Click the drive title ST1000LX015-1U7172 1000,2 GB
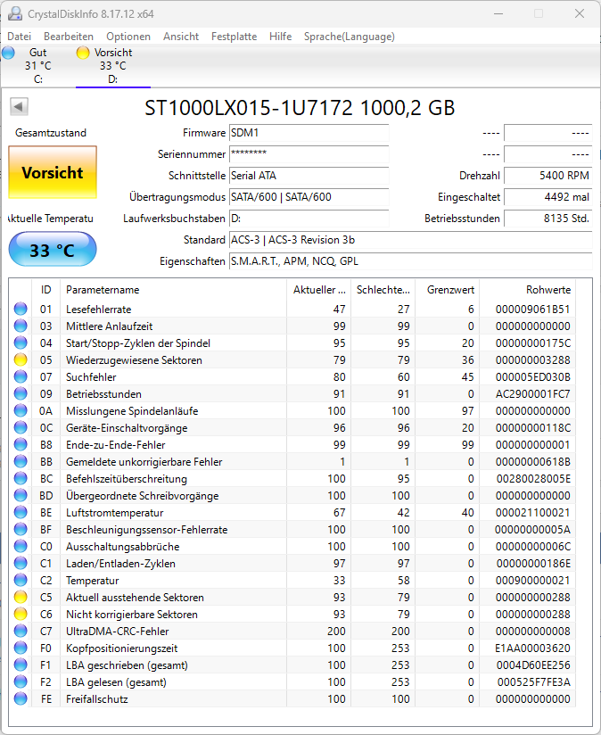 [x=300, y=108]
